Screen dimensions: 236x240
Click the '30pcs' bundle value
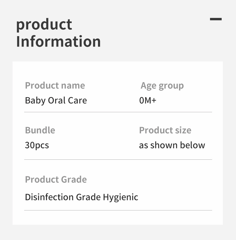point(37,145)
